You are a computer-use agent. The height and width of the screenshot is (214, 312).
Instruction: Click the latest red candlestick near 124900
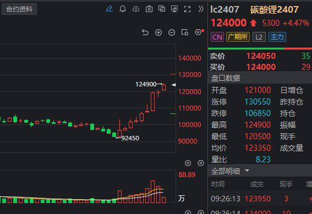[x=164, y=87]
